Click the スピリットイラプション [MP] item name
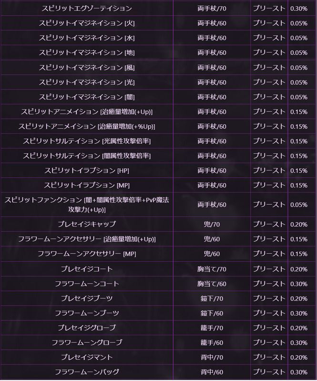The height and width of the screenshot is (381, 317). click(x=86, y=185)
